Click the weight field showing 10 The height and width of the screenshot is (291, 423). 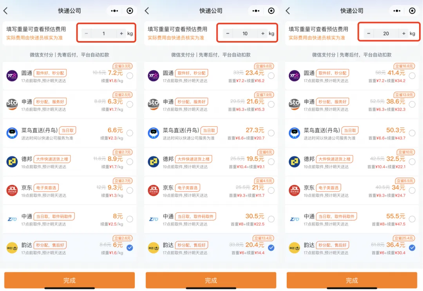[x=245, y=33]
